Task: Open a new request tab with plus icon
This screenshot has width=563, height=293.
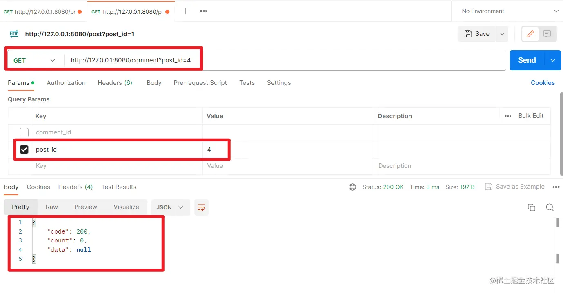Action: [185, 11]
